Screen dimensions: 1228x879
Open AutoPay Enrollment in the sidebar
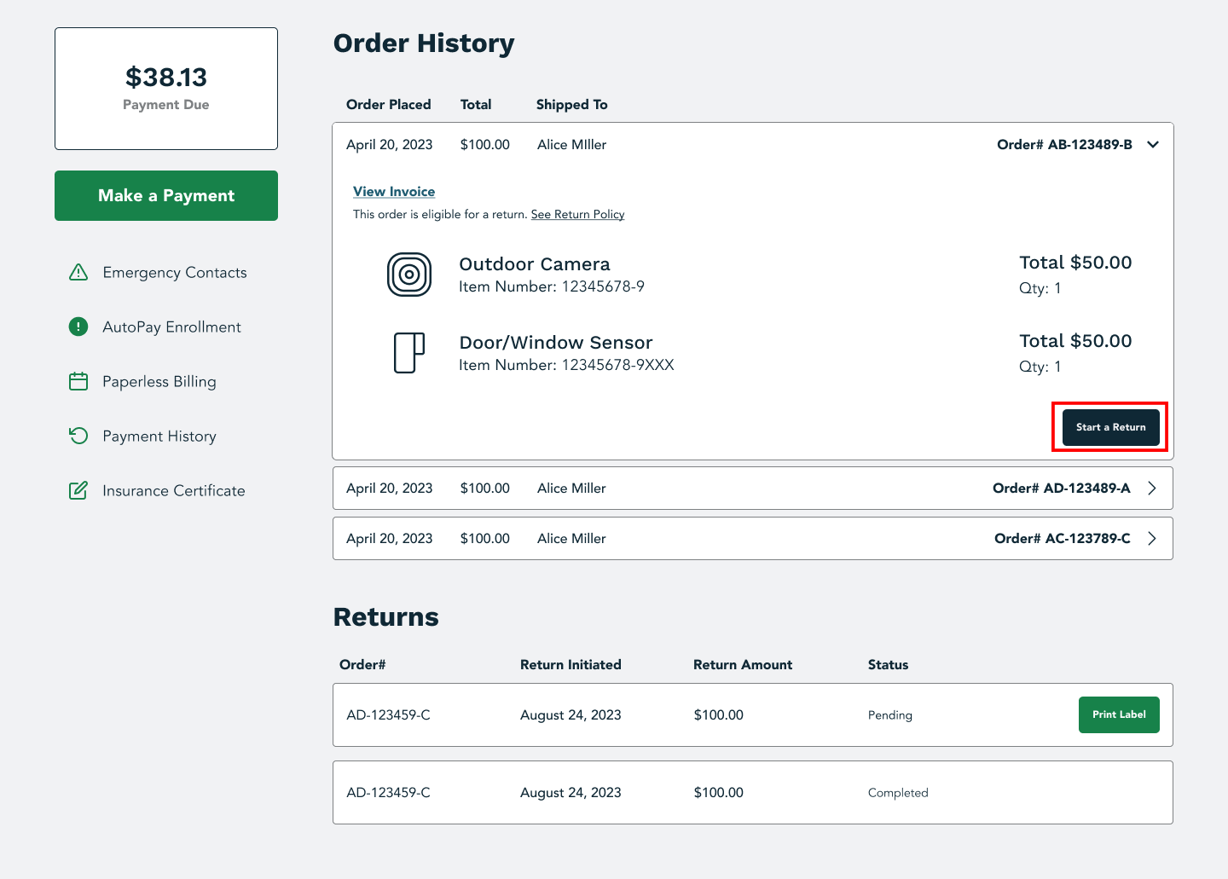[171, 327]
